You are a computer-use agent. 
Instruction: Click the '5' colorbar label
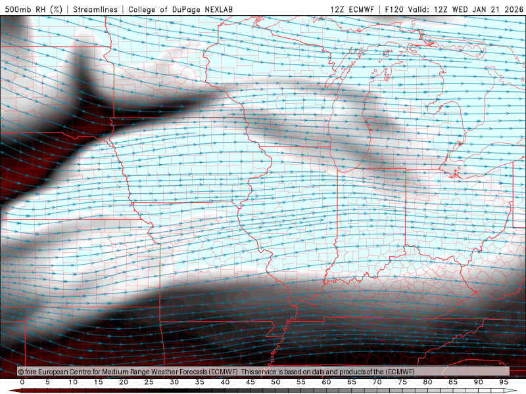point(47,382)
